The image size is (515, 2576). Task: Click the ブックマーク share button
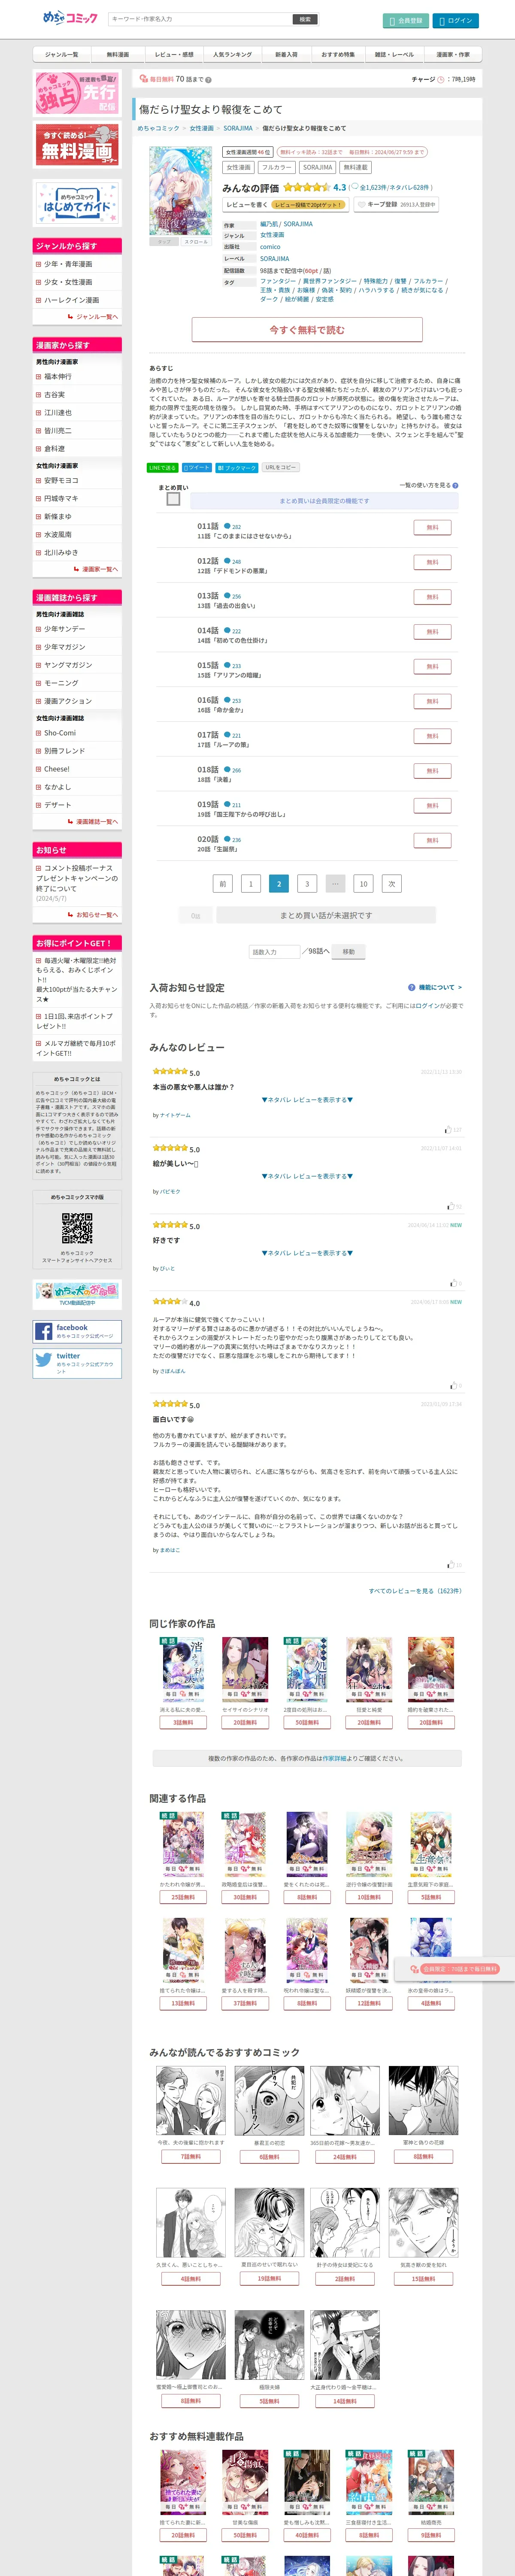237,468
